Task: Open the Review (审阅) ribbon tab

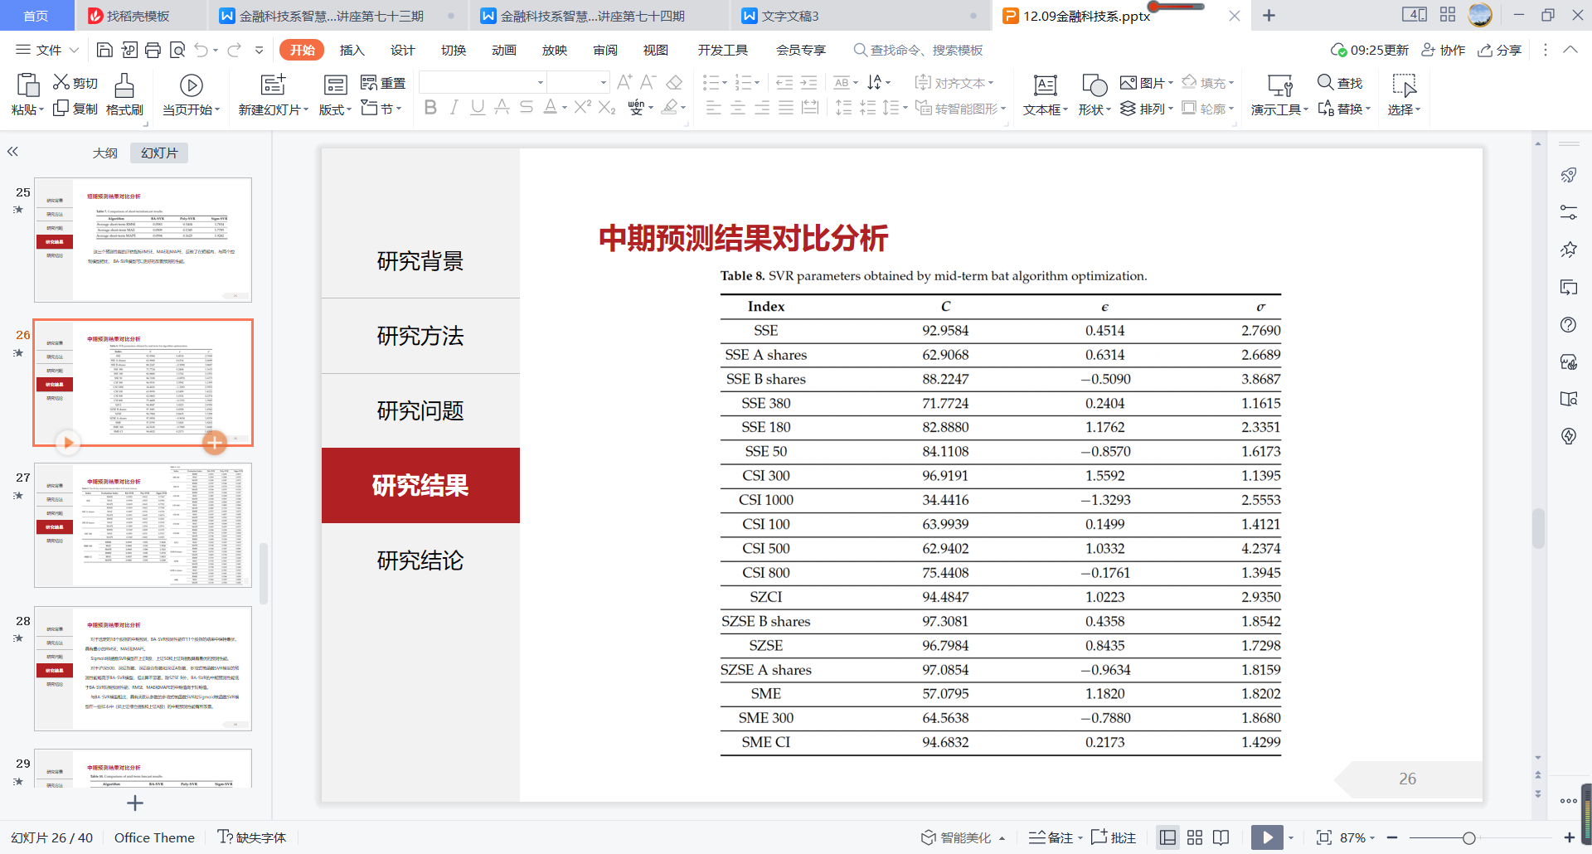Action: (x=605, y=50)
